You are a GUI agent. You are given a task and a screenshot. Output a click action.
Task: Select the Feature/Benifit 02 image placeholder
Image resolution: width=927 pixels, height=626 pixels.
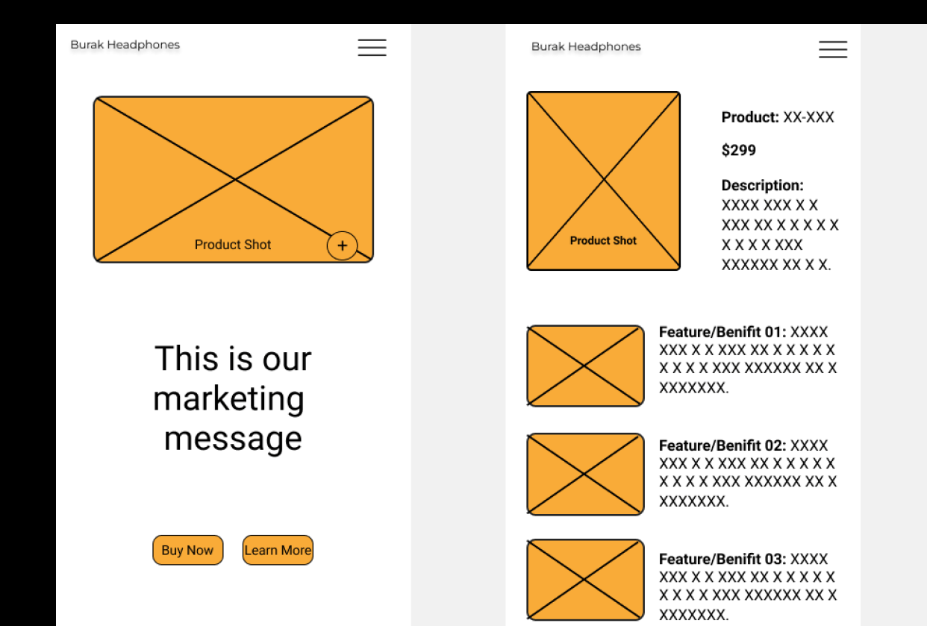coord(585,474)
